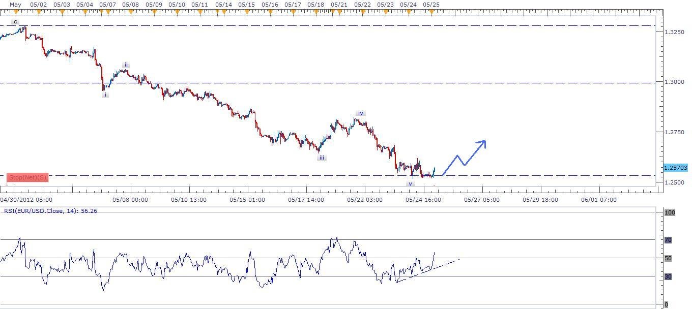Click the 05/22 03:00 time axis label
The image size is (692, 309).
point(365,200)
